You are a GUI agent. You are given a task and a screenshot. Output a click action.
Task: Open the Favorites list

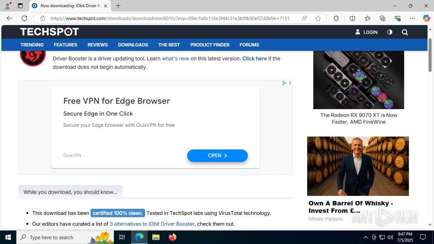click(x=367, y=18)
